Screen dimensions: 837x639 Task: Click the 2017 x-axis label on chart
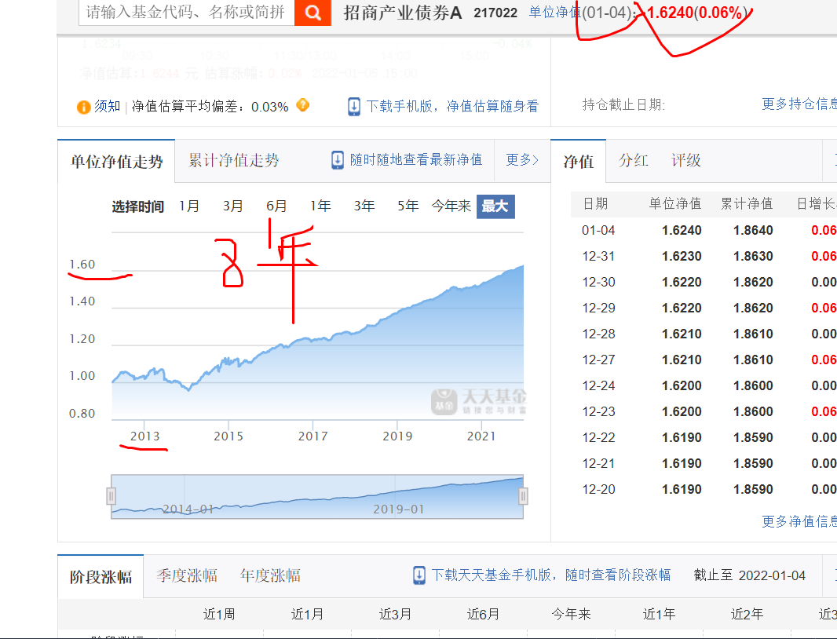tap(313, 436)
